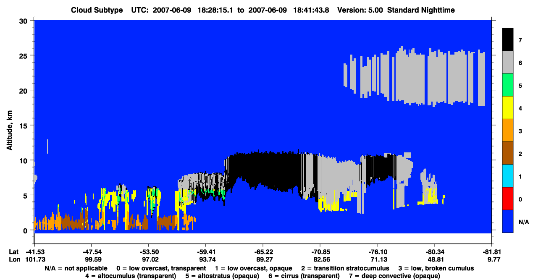Select the yellow colorbar segment labeled 4

coord(508,108)
